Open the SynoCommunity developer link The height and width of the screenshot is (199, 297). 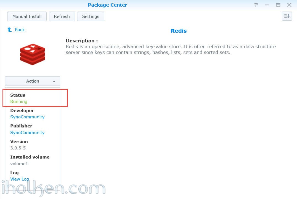[27, 117]
